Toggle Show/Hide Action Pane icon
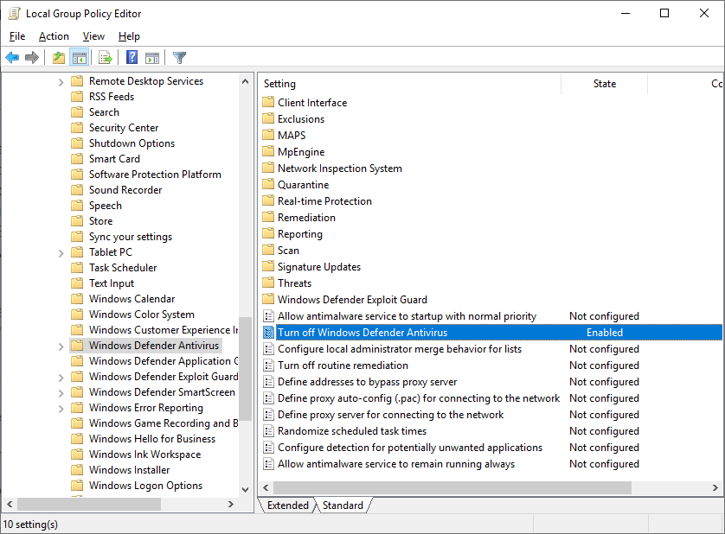Viewport: 725px width, 534px height. [152, 58]
